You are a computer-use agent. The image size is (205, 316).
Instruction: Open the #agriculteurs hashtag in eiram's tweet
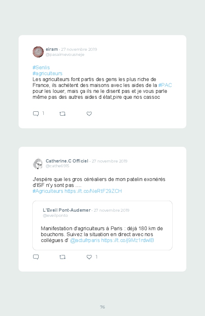[x=47, y=73]
